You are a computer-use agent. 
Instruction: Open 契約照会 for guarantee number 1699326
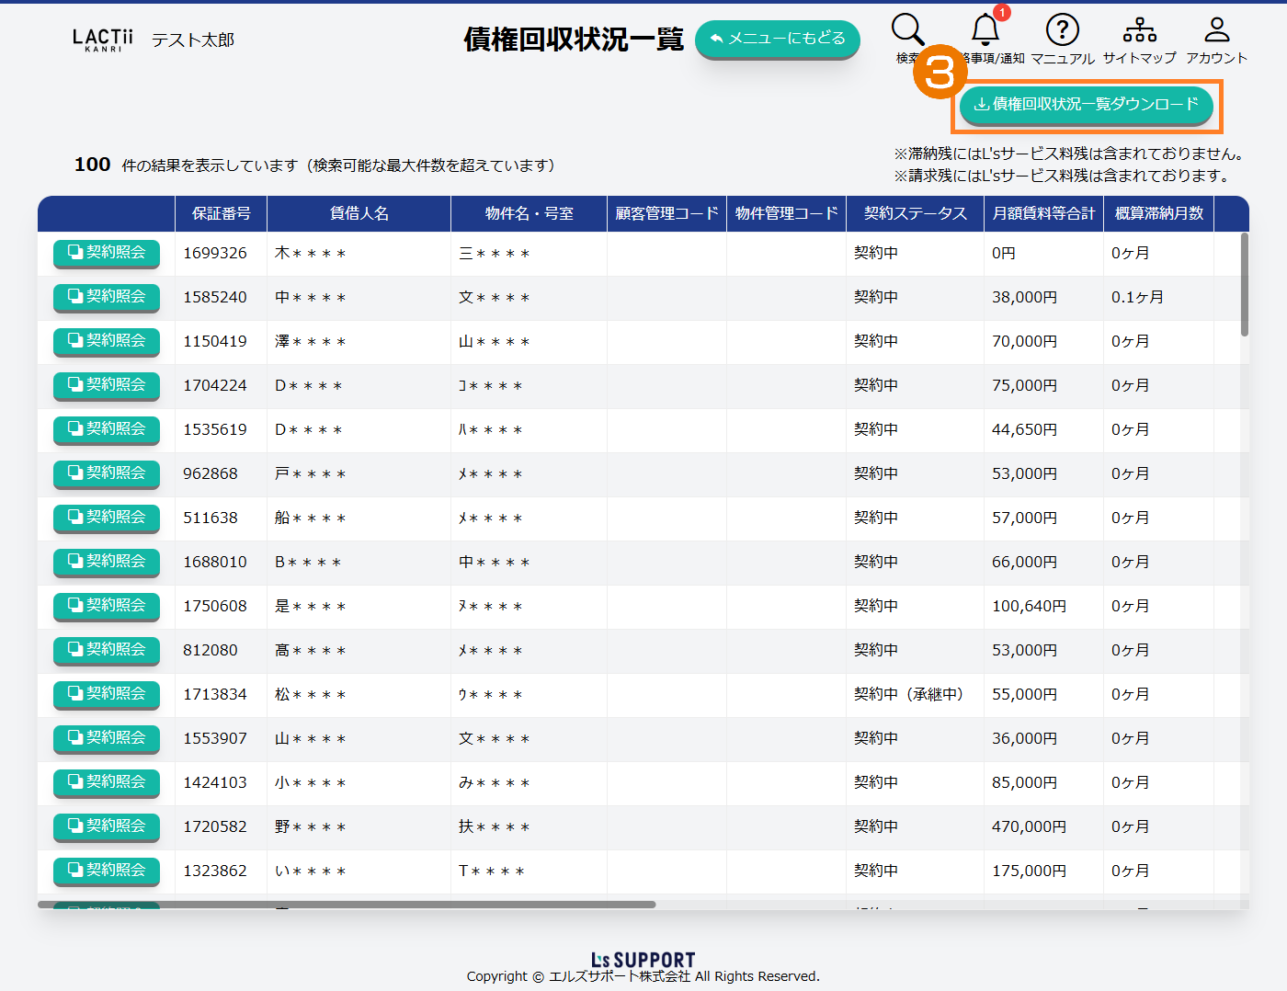[107, 253]
